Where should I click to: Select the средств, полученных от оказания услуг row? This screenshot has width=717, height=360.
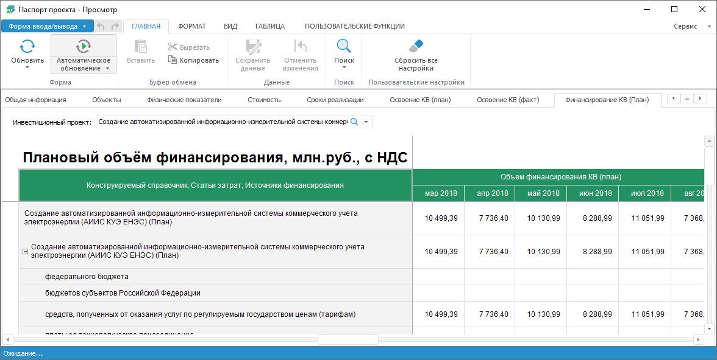click(x=215, y=314)
